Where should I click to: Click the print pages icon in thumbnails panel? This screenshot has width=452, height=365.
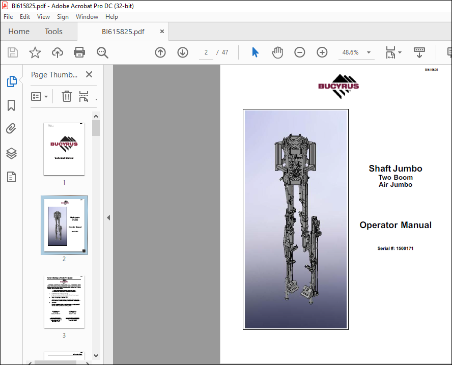click(x=83, y=96)
